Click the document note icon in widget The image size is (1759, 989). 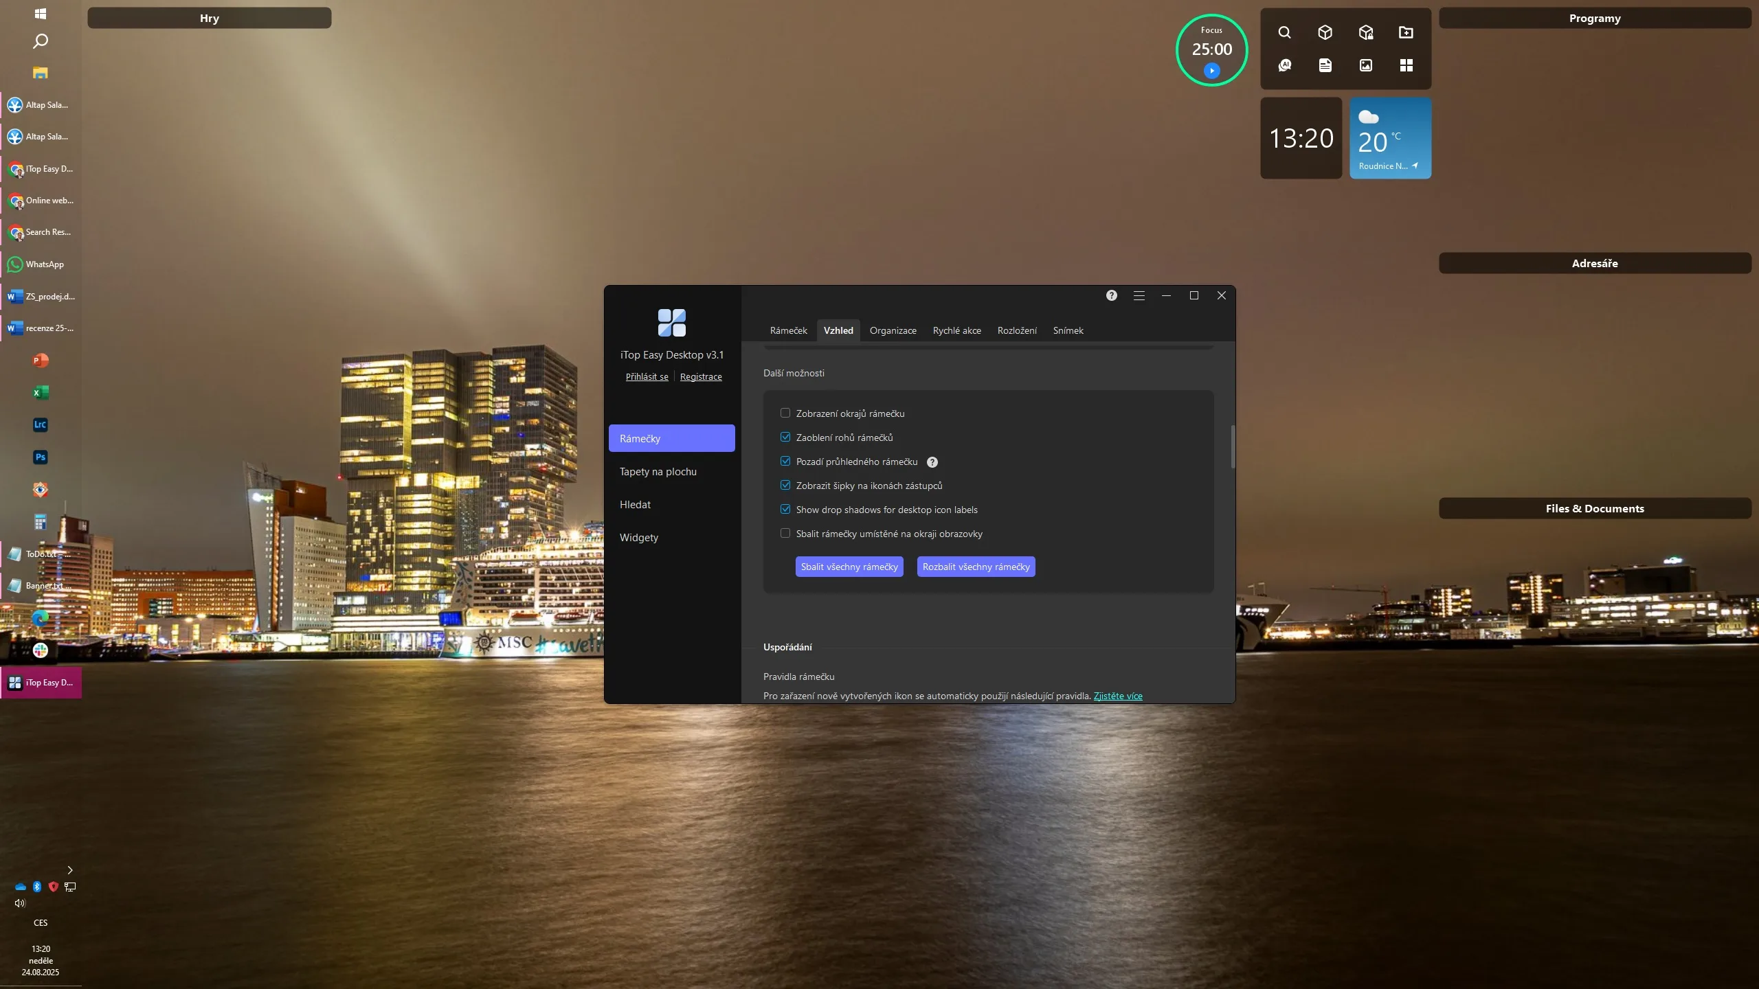pyautogui.click(x=1325, y=65)
